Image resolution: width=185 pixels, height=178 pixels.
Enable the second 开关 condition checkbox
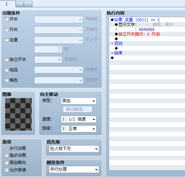pyautogui.click(x=6, y=30)
